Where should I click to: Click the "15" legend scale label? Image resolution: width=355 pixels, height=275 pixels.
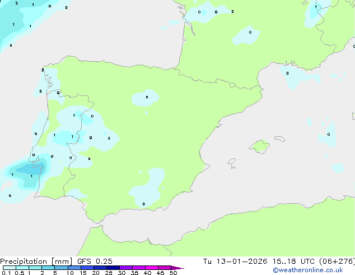click(83, 273)
